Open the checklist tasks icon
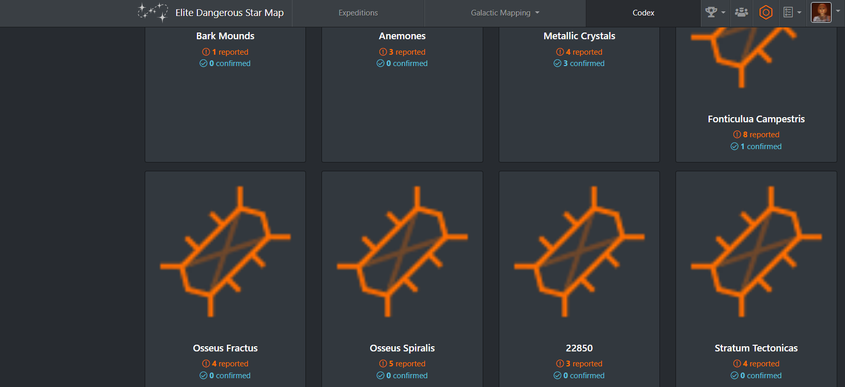The image size is (845, 387). tap(788, 12)
